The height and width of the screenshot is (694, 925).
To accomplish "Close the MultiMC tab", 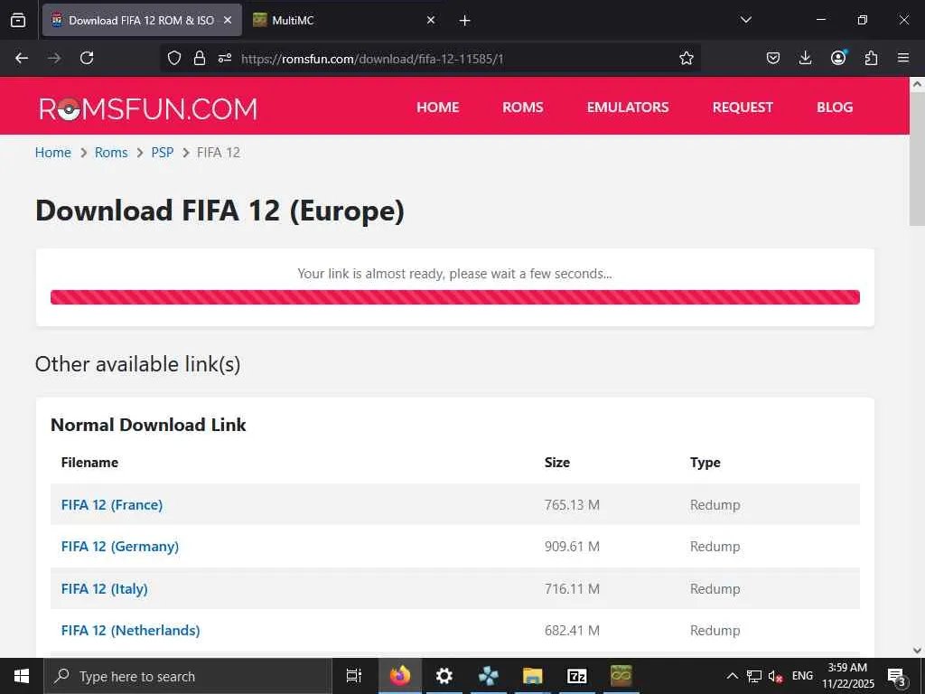I will [431, 20].
